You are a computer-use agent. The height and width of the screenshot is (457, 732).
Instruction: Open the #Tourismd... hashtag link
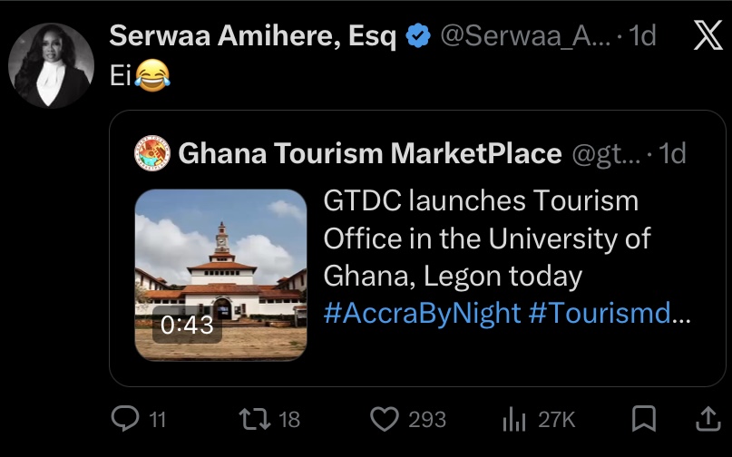tap(611, 314)
